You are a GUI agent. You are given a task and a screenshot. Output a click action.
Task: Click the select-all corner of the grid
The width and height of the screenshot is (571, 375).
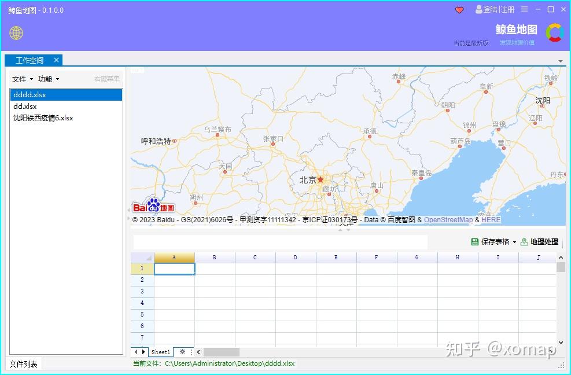point(142,258)
